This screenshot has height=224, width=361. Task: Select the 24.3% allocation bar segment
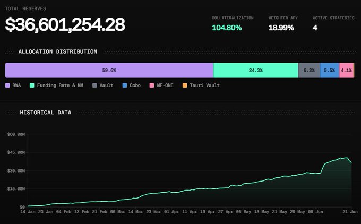coord(256,70)
